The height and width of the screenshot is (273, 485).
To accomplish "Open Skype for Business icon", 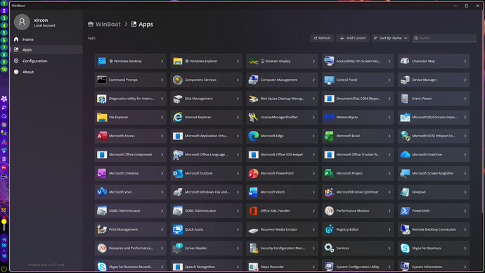I will point(405,248).
